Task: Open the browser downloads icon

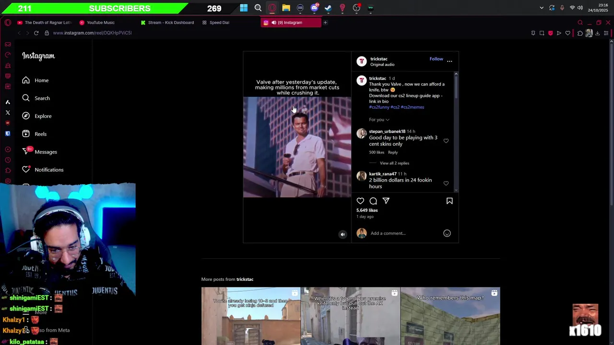Action: pyautogui.click(x=597, y=33)
